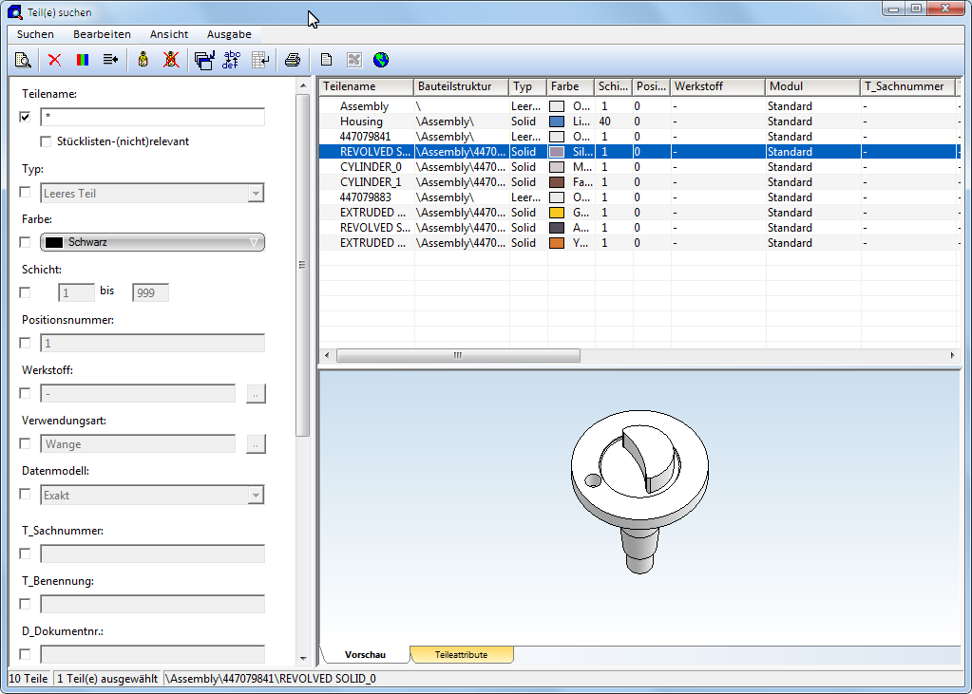Click the blank document page icon

(326, 60)
